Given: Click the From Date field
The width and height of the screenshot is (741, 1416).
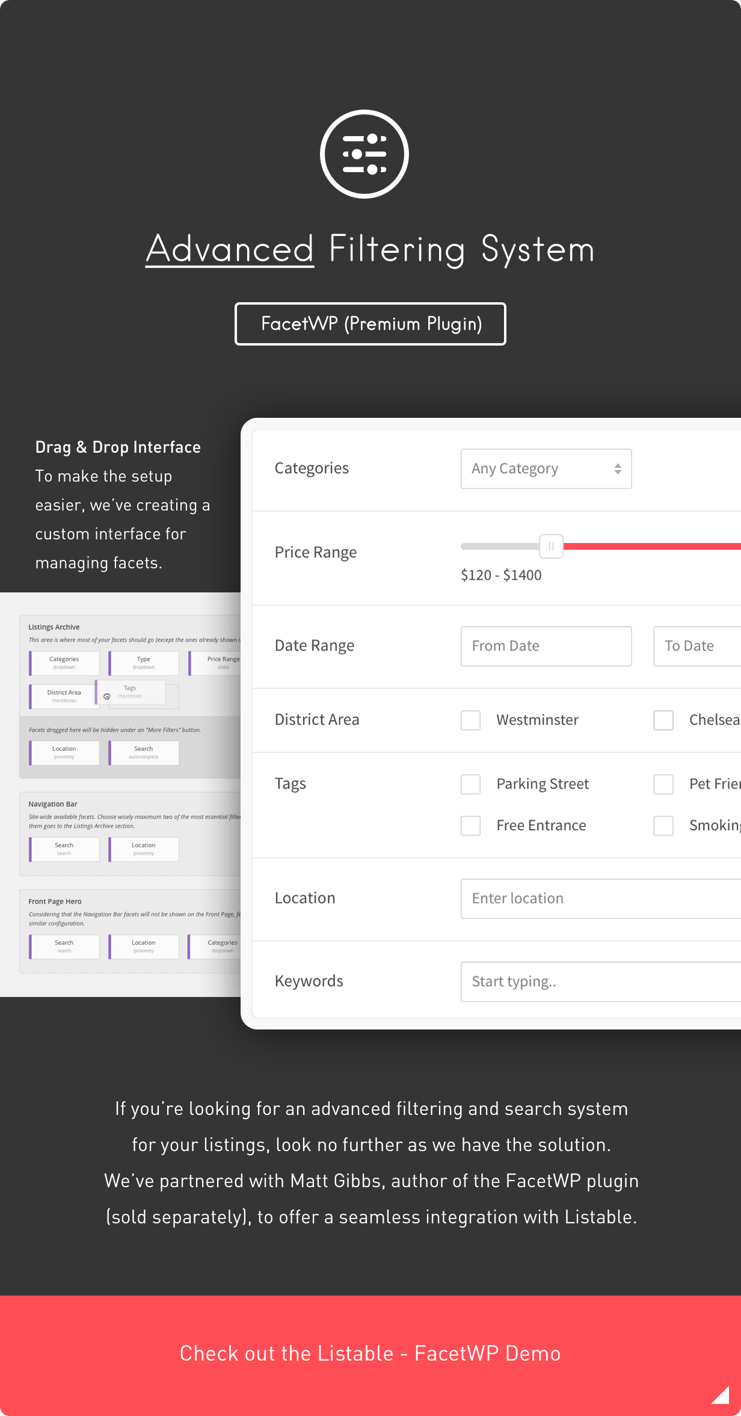Looking at the screenshot, I should pos(546,646).
